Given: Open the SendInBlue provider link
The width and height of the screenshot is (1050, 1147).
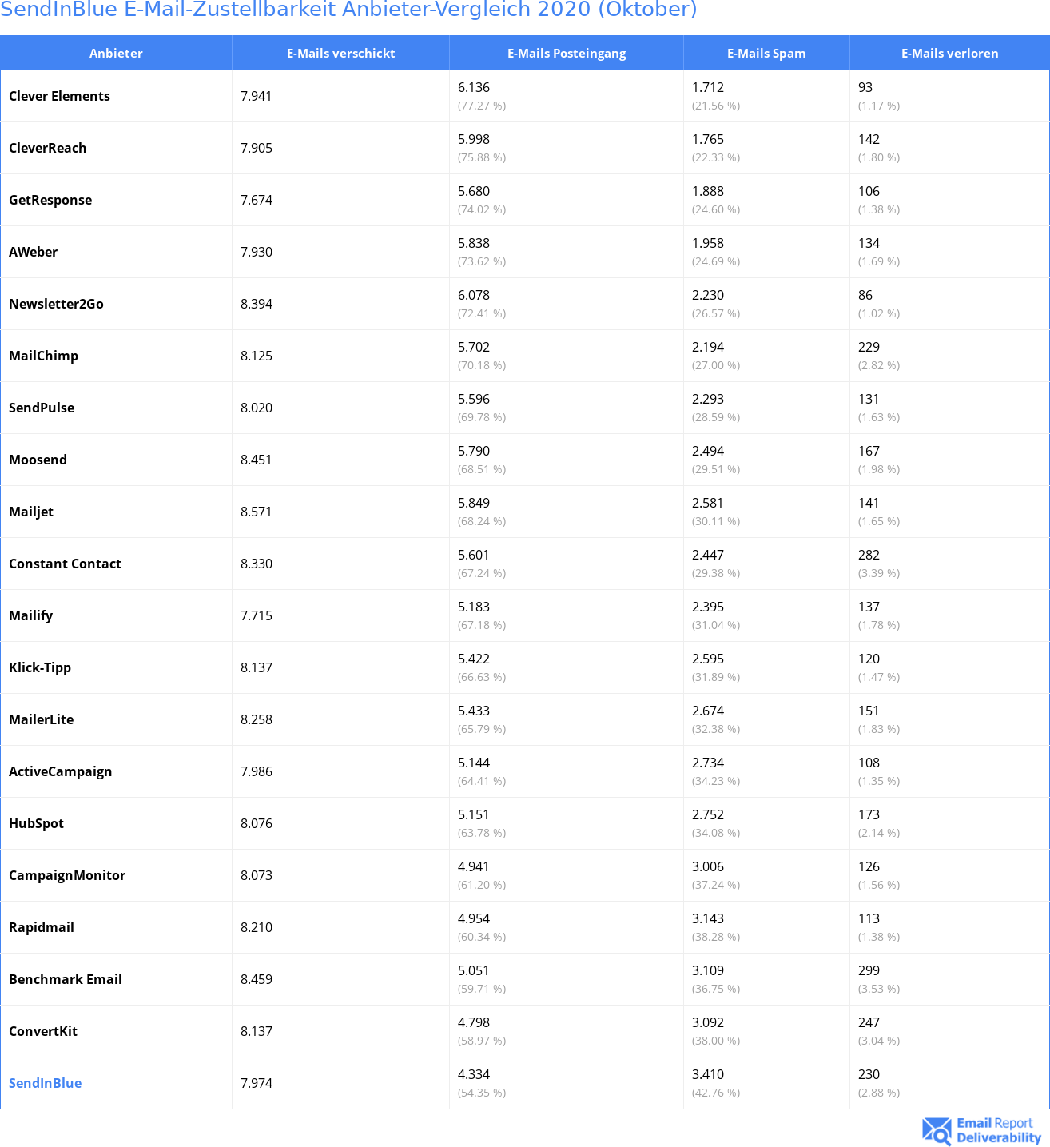Looking at the screenshot, I should (45, 1083).
